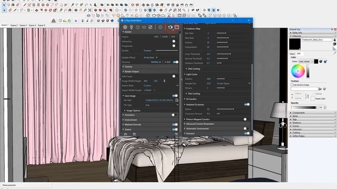
Task: Start render with the teapot icon
Action: pos(171,27)
